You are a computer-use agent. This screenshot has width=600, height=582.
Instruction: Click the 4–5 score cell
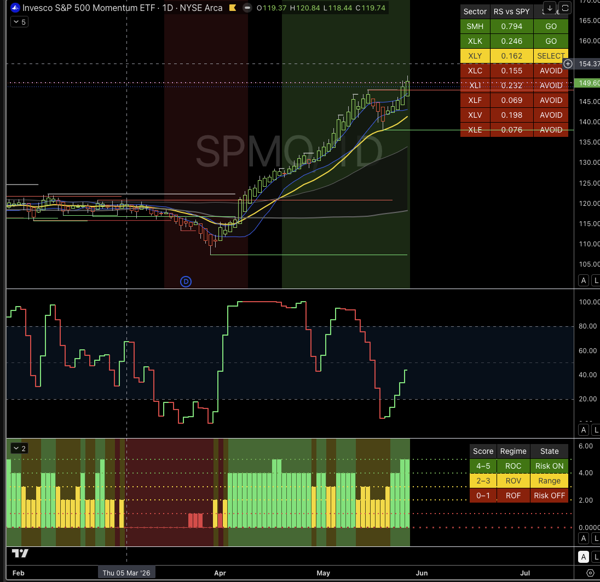point(483,466)
